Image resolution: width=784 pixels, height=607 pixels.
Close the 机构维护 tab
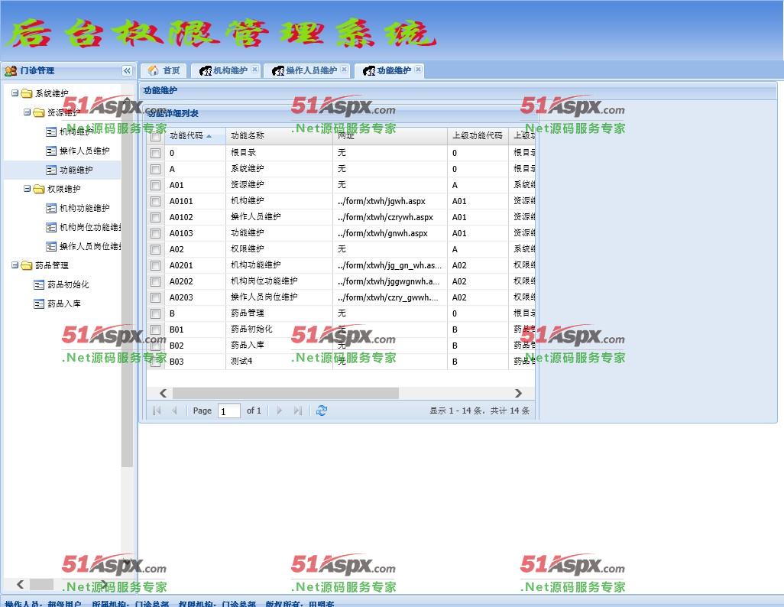254,70
